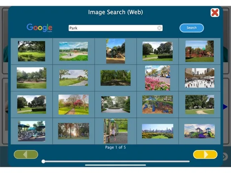Select the picnic table under cloudy sky photo
231x173 pixels.
click(74, 51)
